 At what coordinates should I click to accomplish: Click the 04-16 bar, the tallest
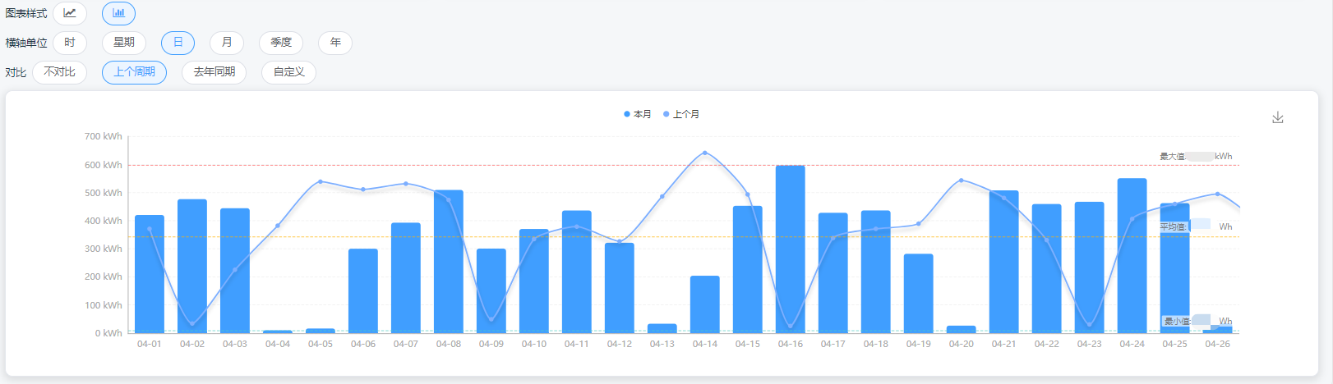point(790,249)
